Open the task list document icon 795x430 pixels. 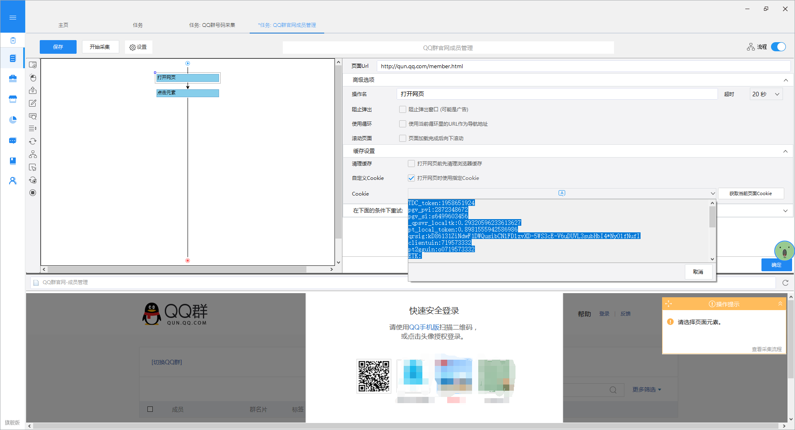(13, 58)
